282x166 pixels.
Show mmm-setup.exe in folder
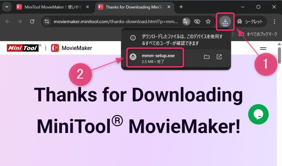point(207,57)
